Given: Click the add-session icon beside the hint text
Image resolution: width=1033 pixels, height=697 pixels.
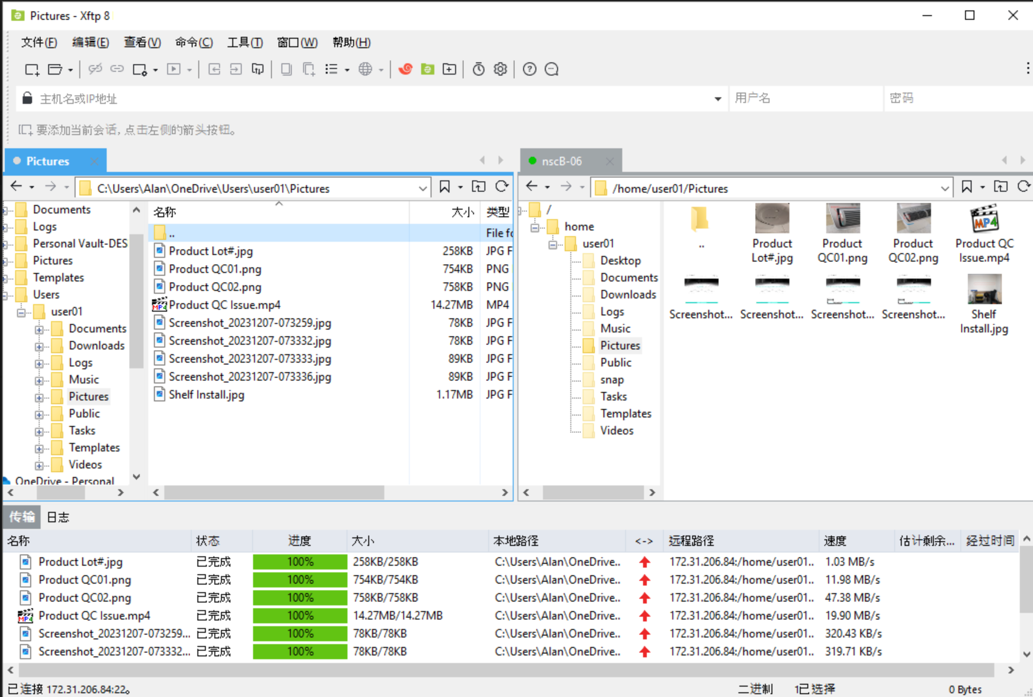Looking at the screenshot, I should (25, 129).
